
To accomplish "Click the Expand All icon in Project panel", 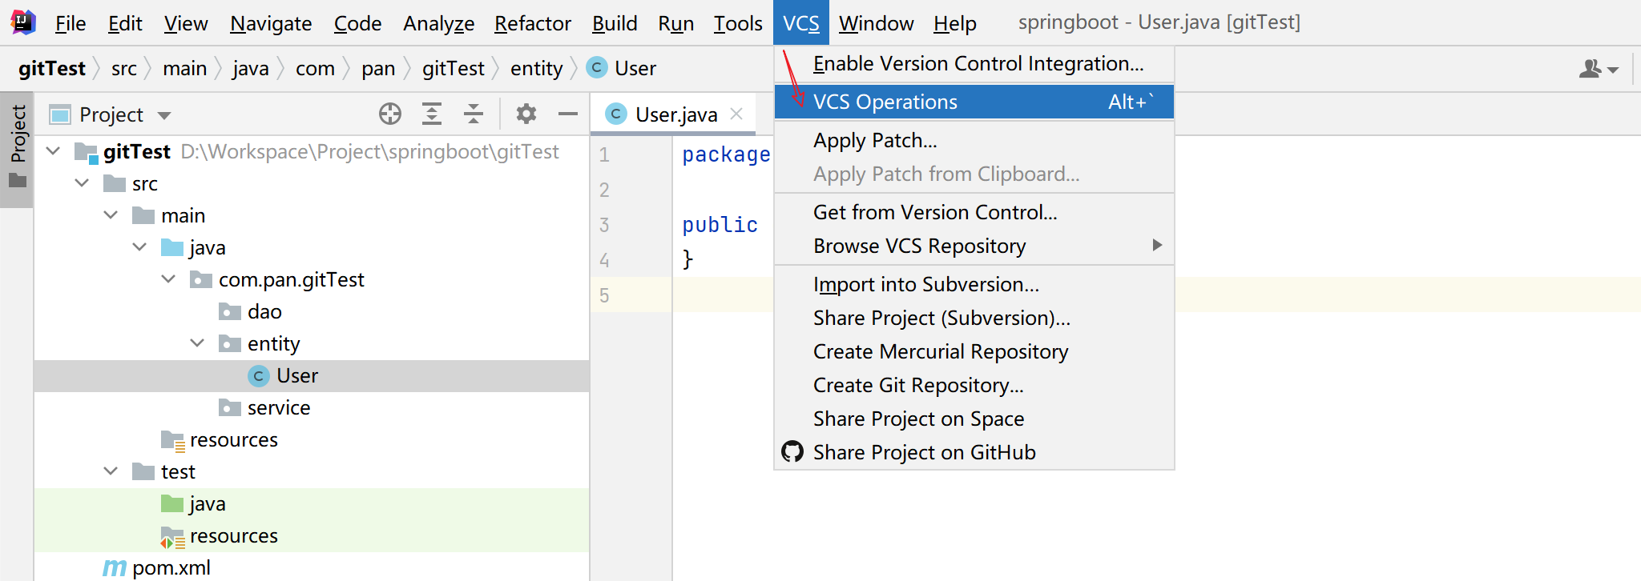I will tap(432, 114).
